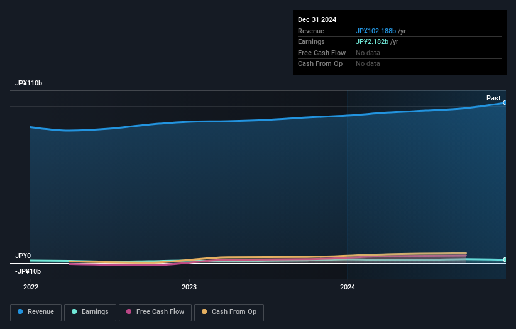Click the JP¥102.188b revenue value
The width and height of the screenshot is (516, 329).
(376, 31)
